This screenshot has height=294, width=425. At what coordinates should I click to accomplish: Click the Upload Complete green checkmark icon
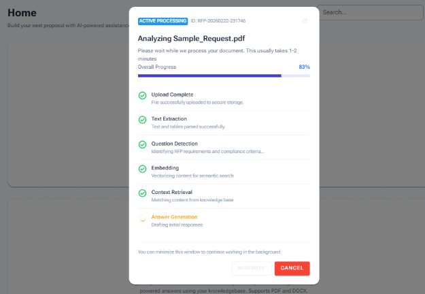(142, 96)
